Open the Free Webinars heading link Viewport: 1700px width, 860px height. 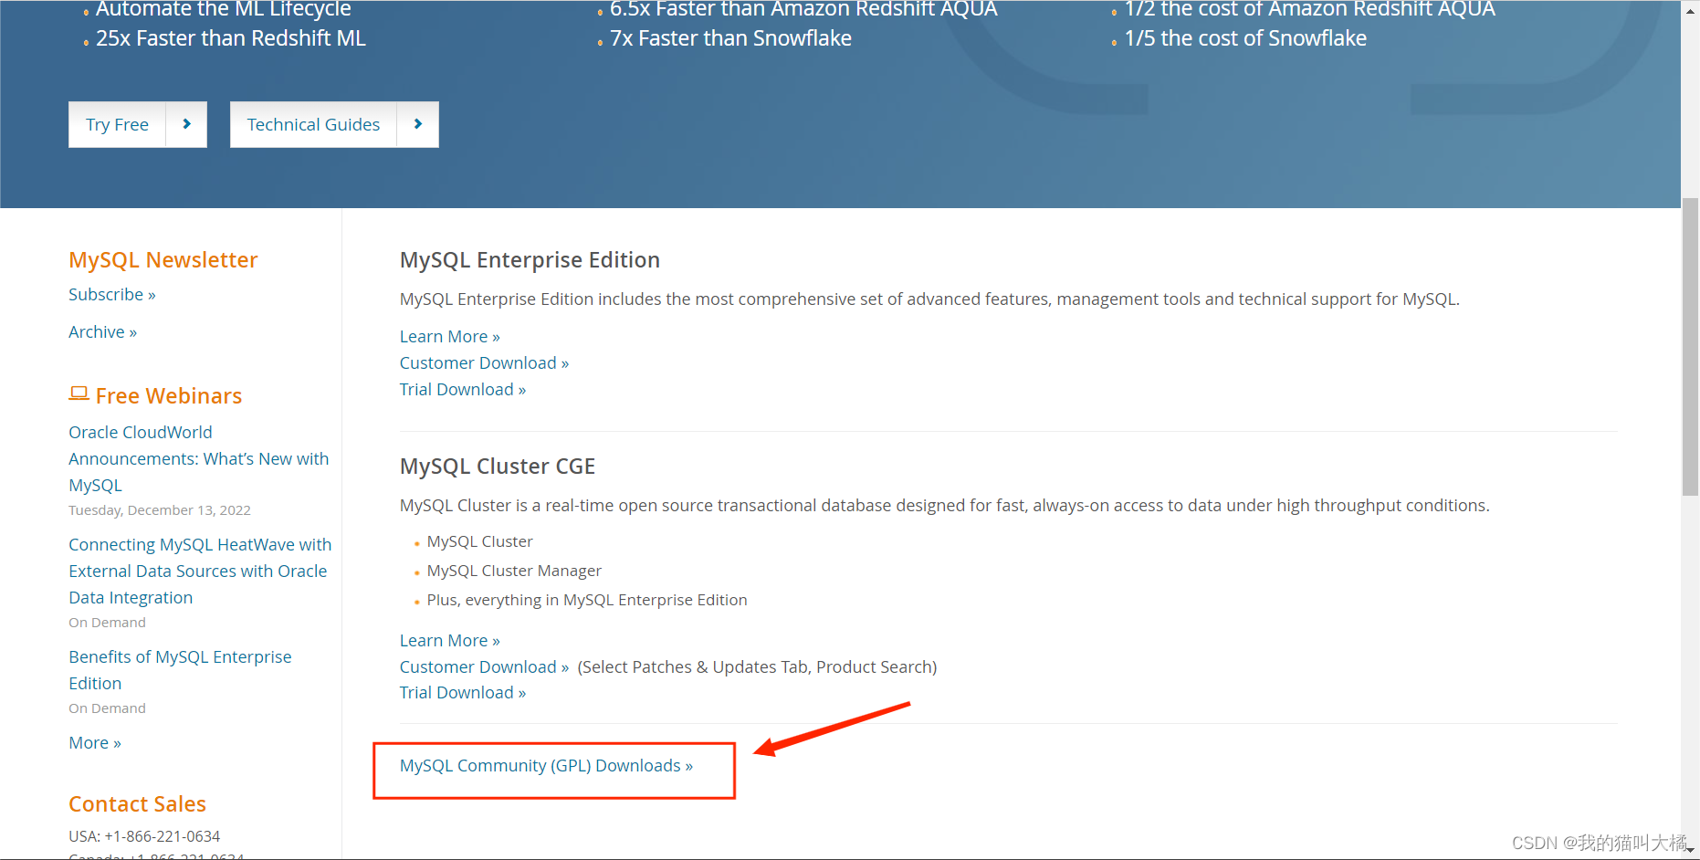tap(169, 396)
